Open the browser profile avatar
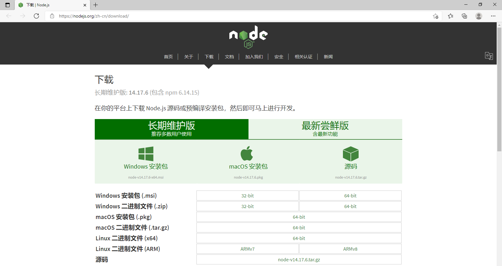This screenshot has height=266, width=502. 479,16
